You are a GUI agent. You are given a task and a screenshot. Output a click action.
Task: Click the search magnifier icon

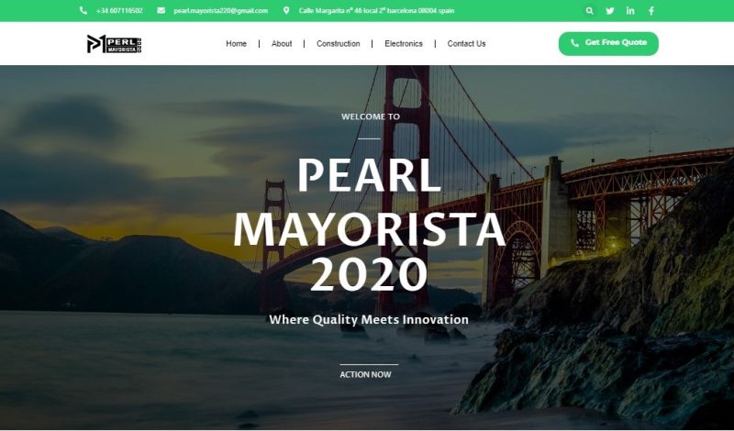coord(589,11)
